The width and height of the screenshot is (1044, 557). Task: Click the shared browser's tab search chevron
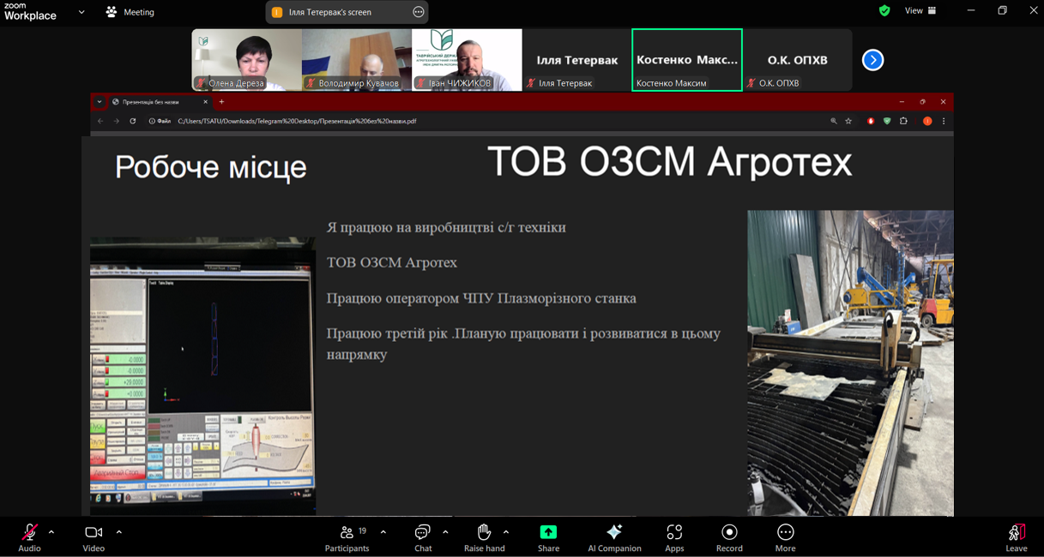[100, 102]
